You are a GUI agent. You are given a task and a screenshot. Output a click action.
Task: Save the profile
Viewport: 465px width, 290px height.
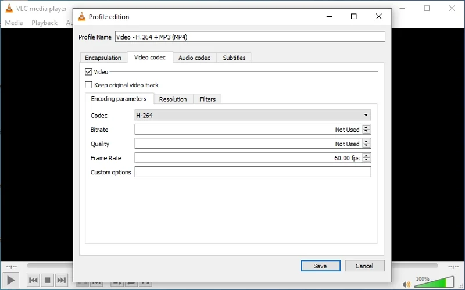[x=320, y=266]
